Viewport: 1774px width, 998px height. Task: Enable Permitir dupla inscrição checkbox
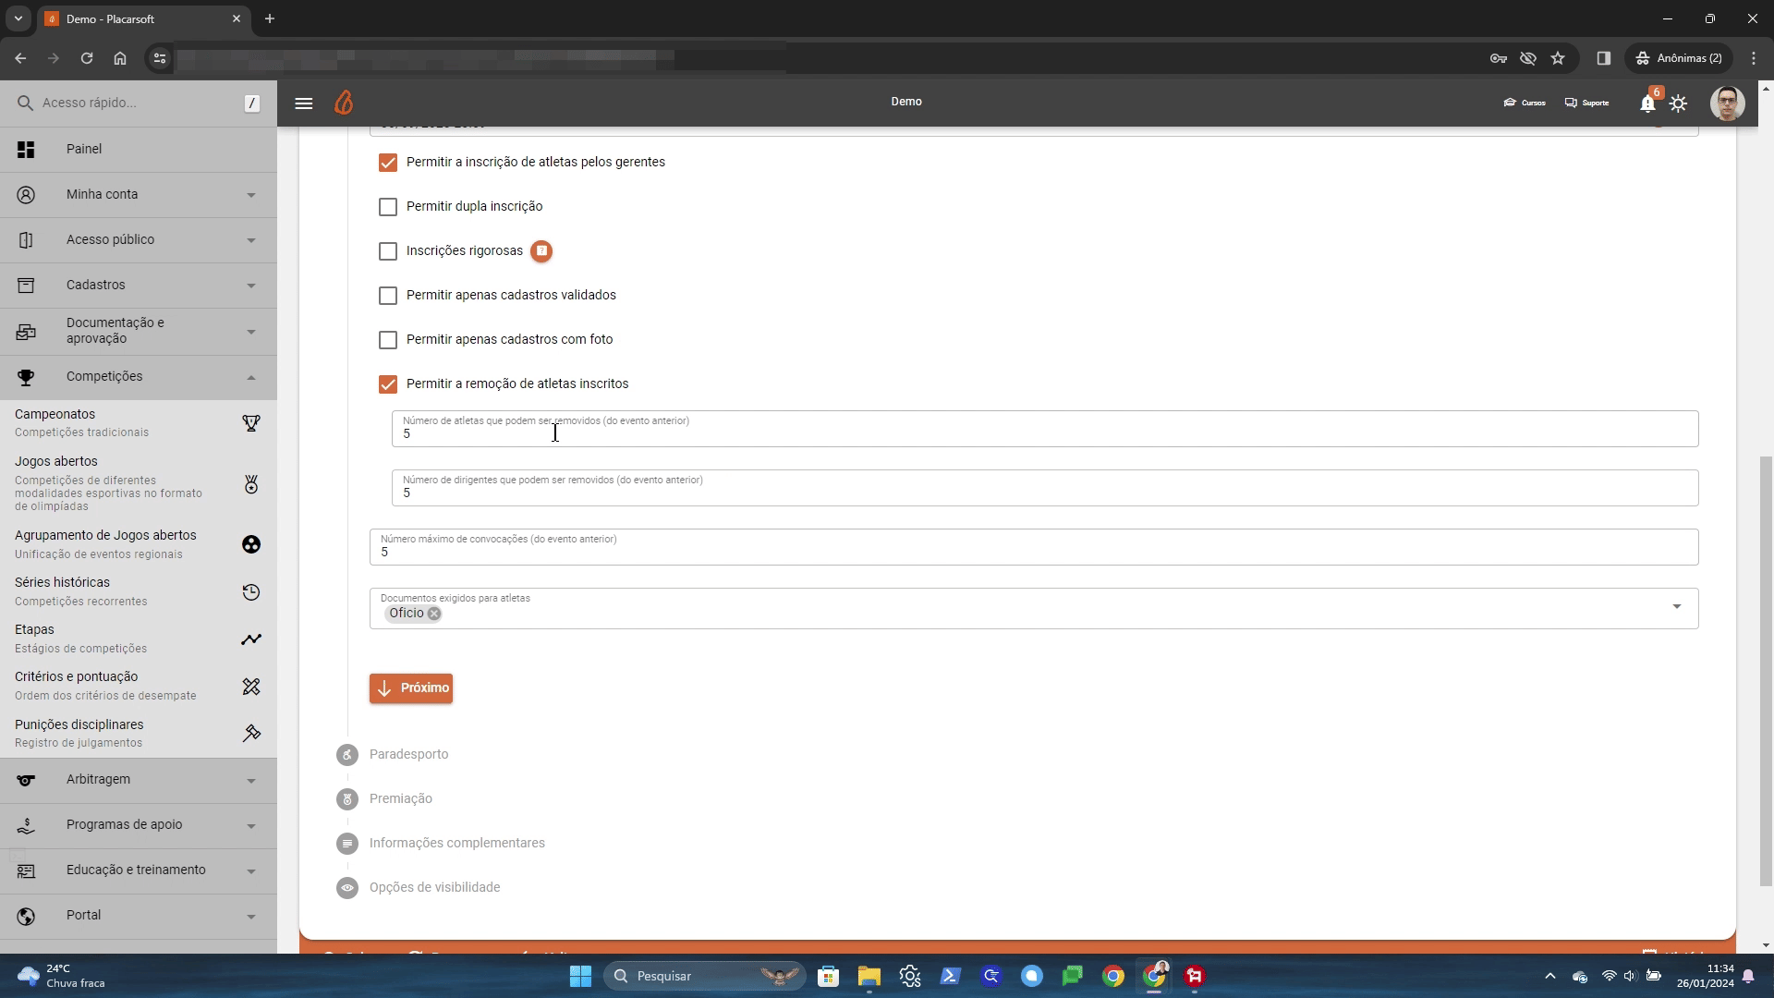(388, 207)
